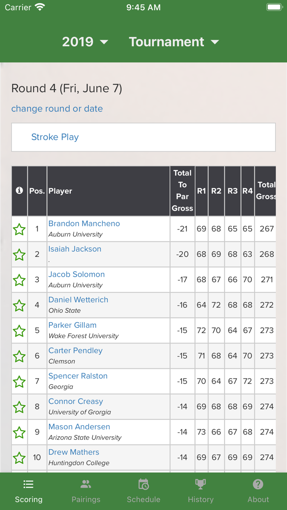Toggle favorite star for Daniel Wetterich
287x510 pixels.
19,305
